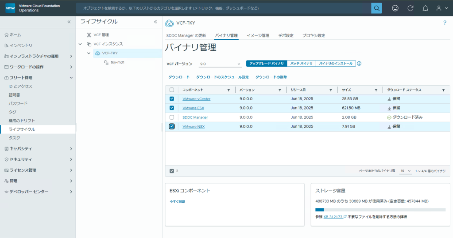This screenshot has width=453, height=238.
Task: Open the page size dropdown
Action: coord(405,171)
